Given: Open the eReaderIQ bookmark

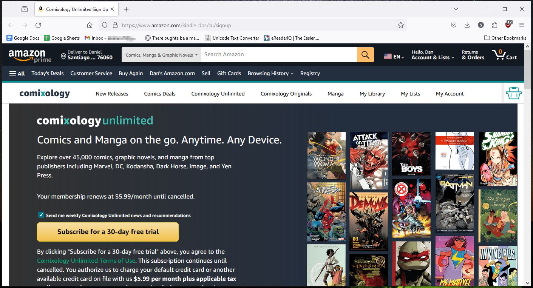Looking at the screenshot, I should coord(291,38).
